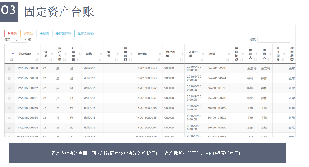Focus the 搜索 search input field
The image size is (309, 167).
pos(274,40)
